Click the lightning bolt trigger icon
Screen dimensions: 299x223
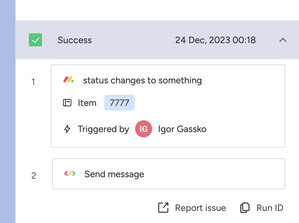(67, 129)
